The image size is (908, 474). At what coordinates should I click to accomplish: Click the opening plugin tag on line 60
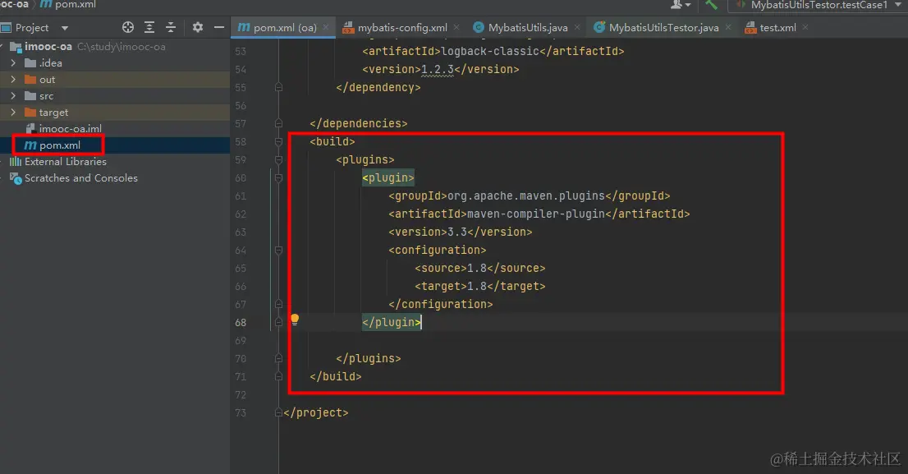pos(388,178)
